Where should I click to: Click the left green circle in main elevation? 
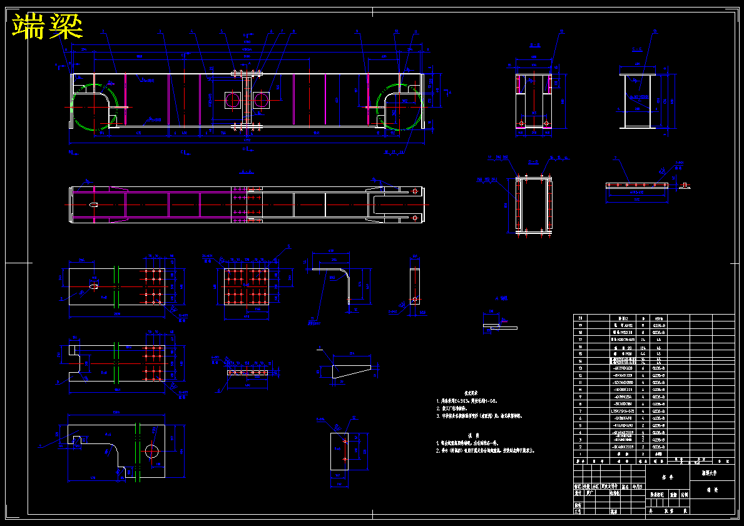click(x=94, y=107)
